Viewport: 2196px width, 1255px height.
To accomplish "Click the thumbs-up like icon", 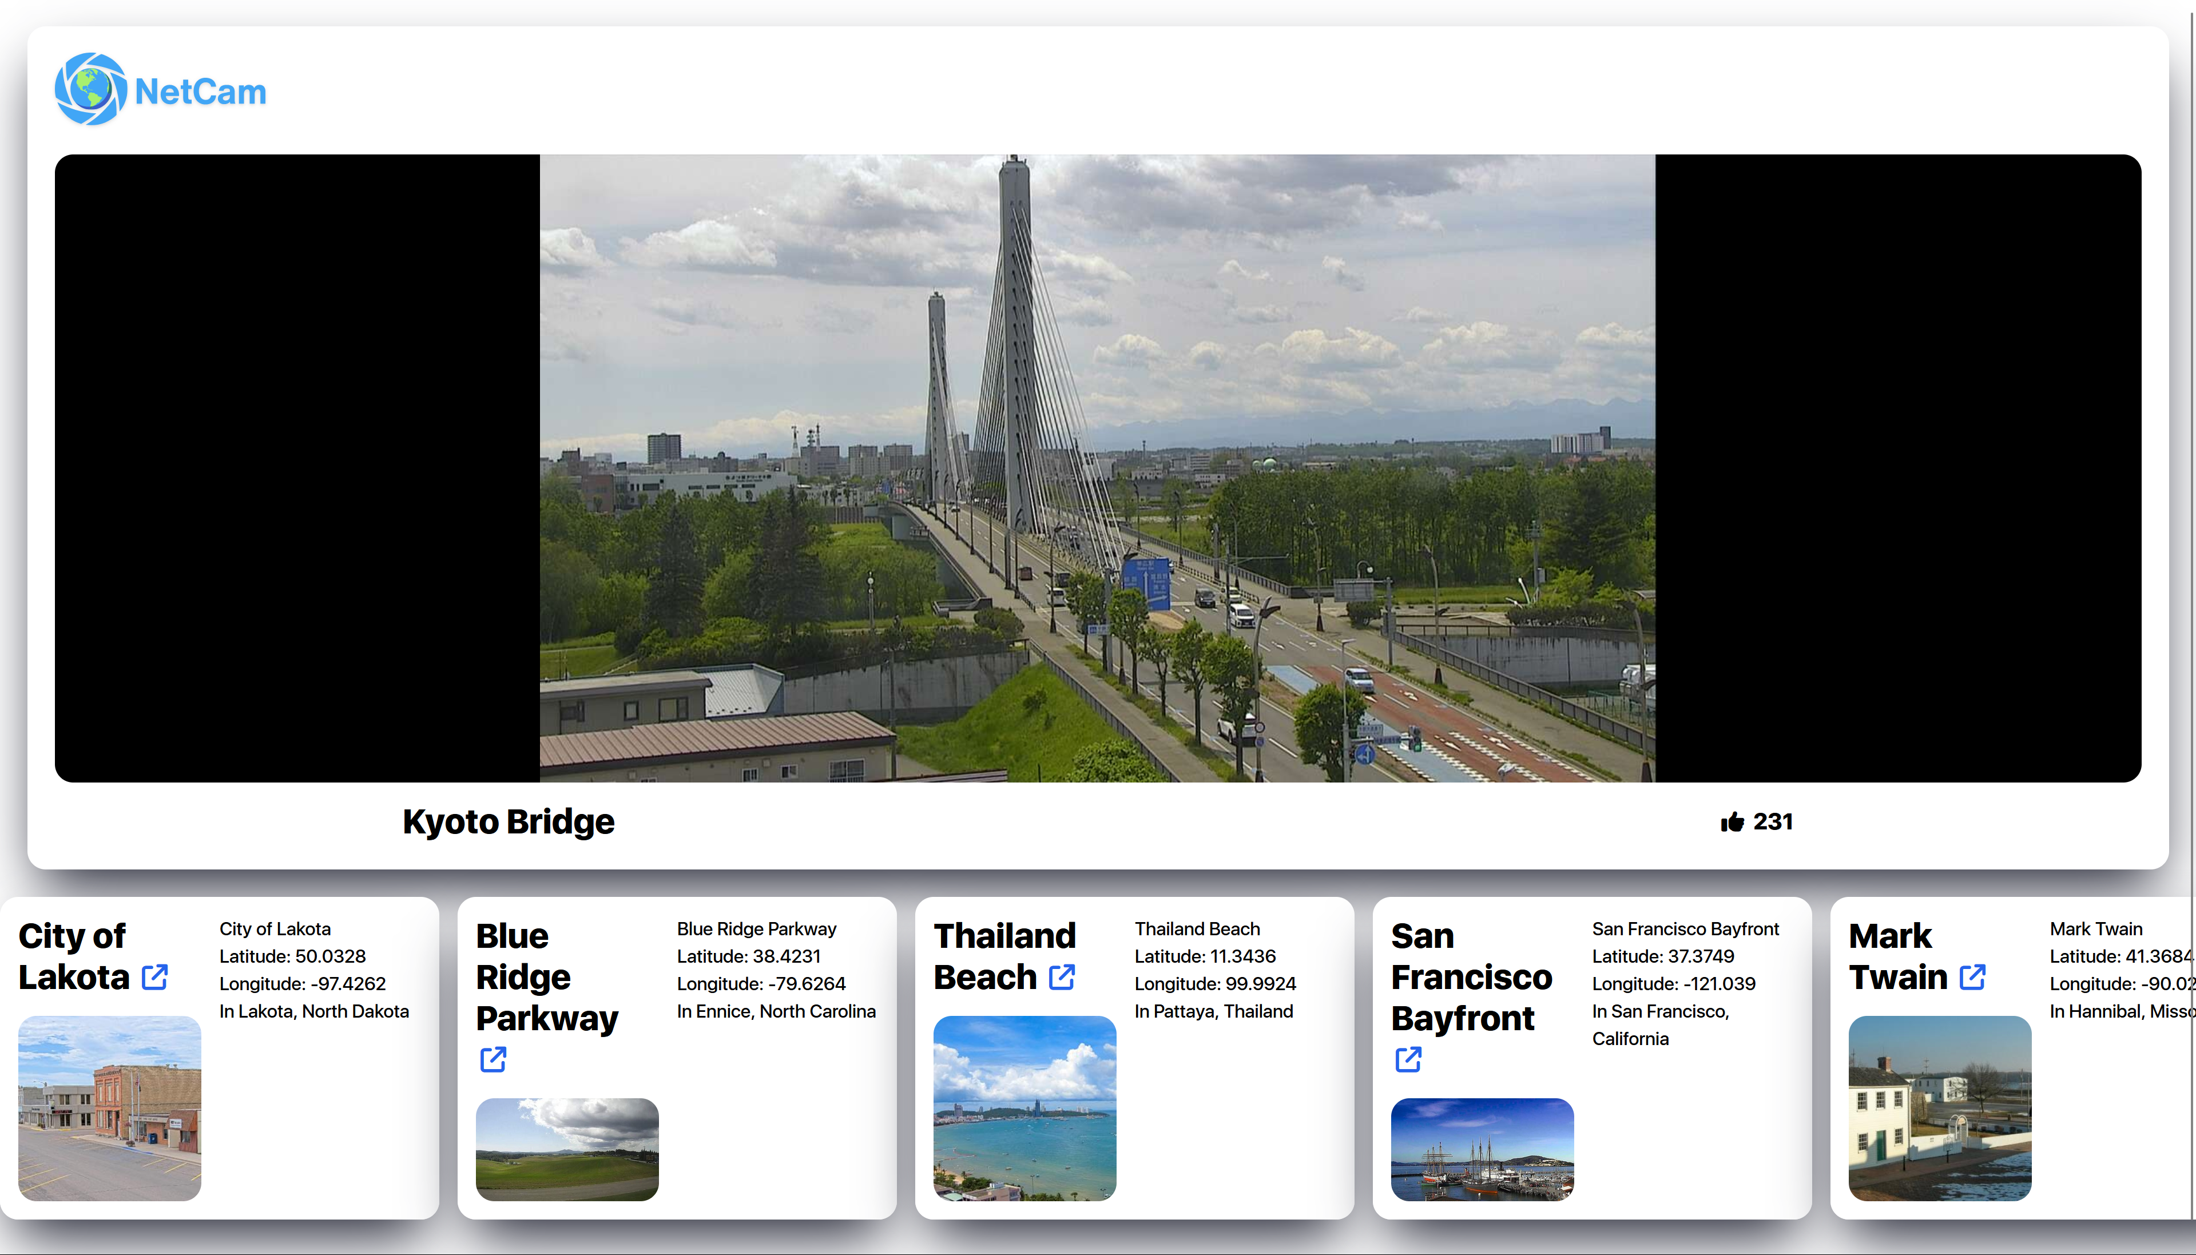I will [x=1732, y=823].
